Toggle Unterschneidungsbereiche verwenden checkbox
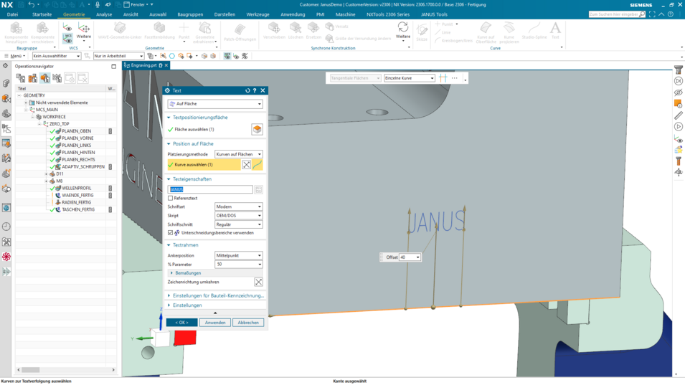Image resolution: width=685 pixels, height=385 pixels. point(171,233)
